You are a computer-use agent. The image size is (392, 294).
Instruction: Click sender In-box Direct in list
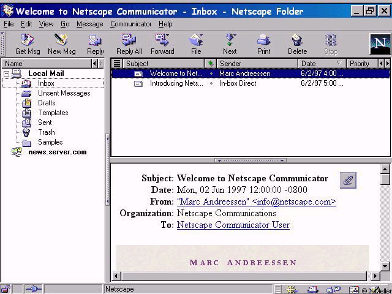pos(238,83)
